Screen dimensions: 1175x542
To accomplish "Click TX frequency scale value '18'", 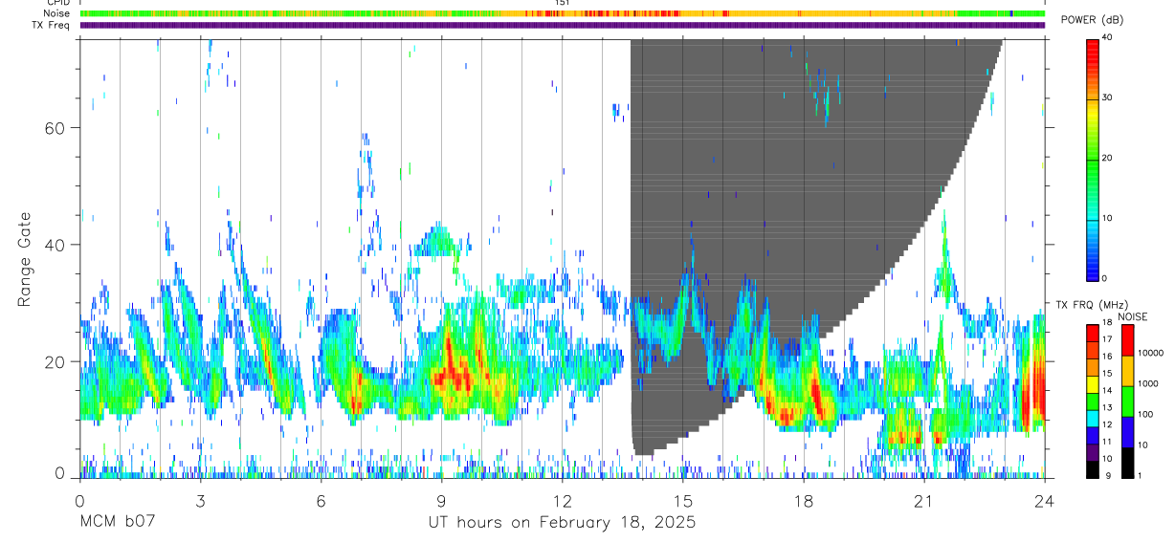I will click(x=1109, y=325).
